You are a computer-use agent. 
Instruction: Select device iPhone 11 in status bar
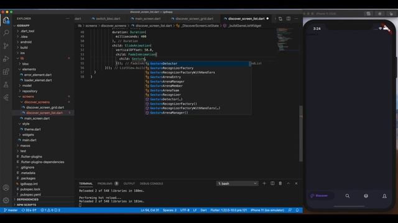click(267, 210)
